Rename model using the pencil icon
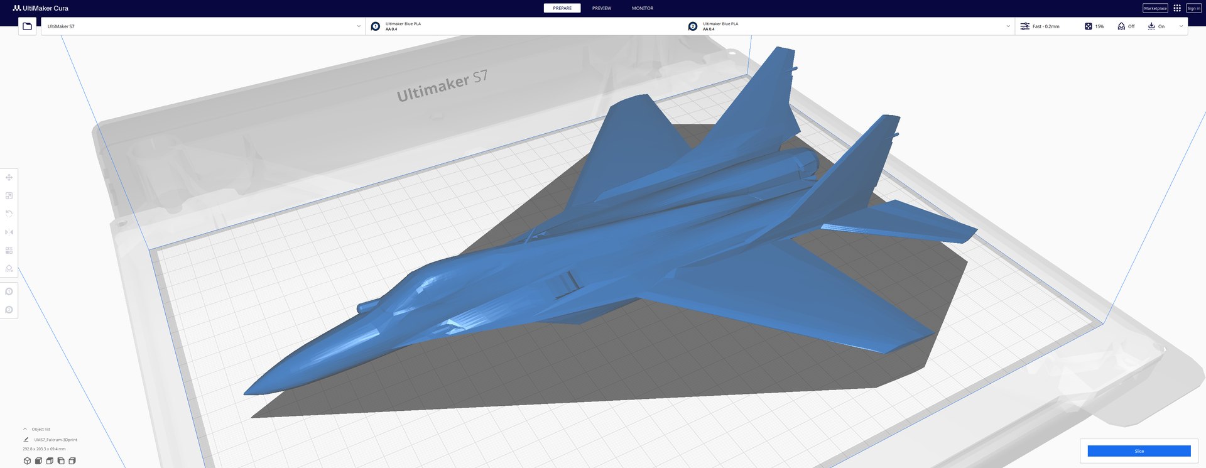Screen dimensions: 1206x468 (26, 440)
